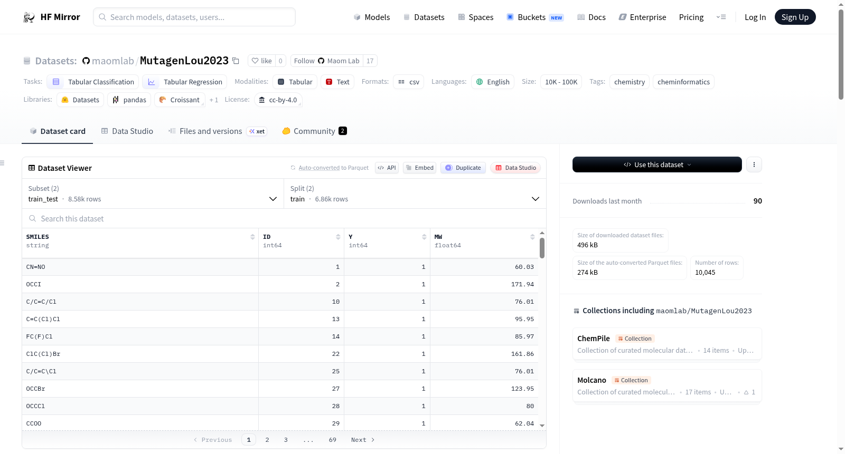Screen dimensions: 845x454
Task: Go to page 3 of the table
Action: [x=286, y=440]
